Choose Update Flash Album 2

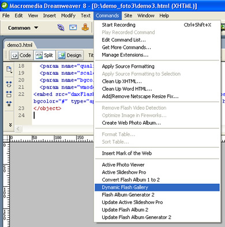[157, 210]
